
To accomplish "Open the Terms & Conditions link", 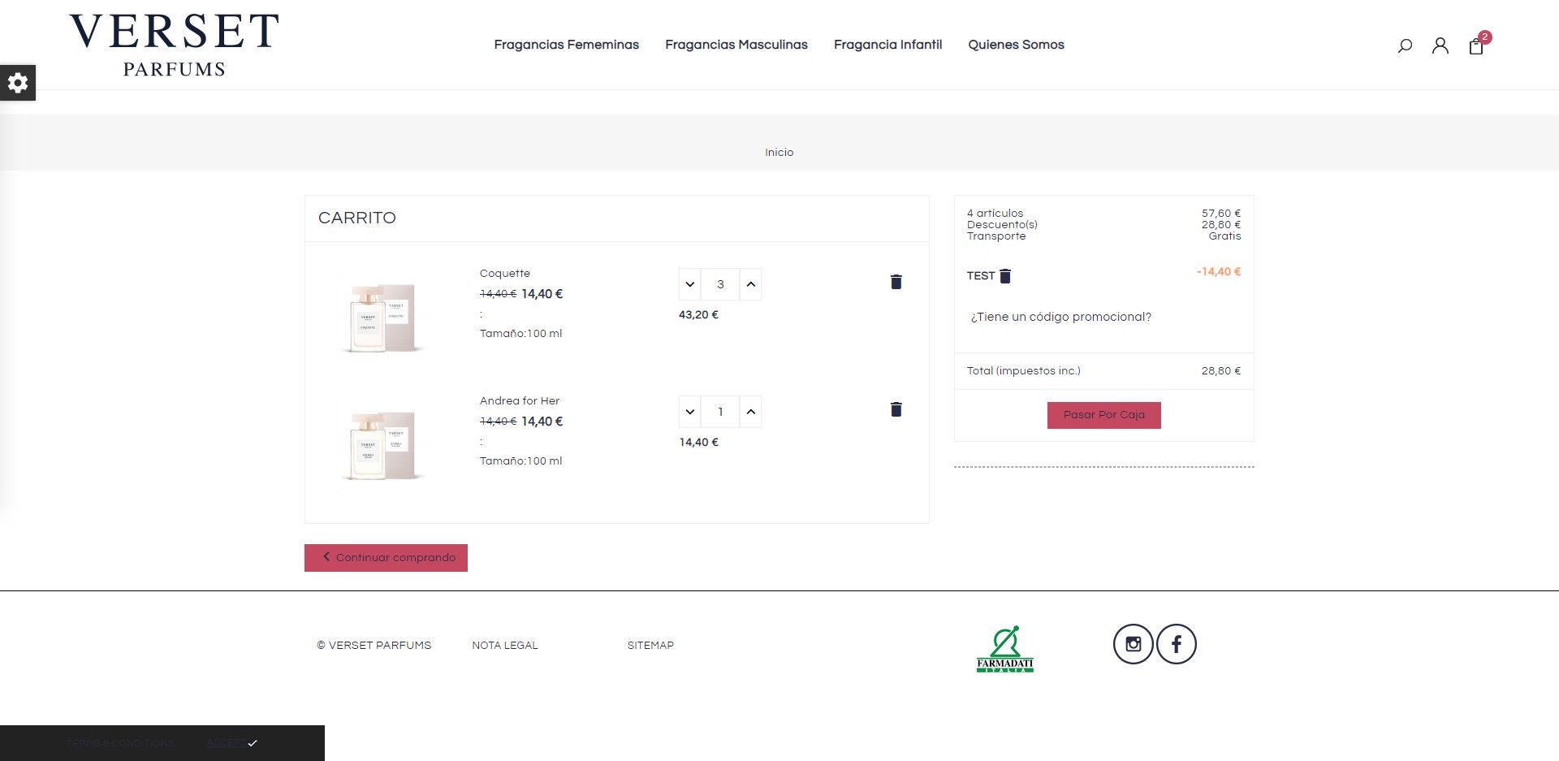I will [x=120, y=743].
